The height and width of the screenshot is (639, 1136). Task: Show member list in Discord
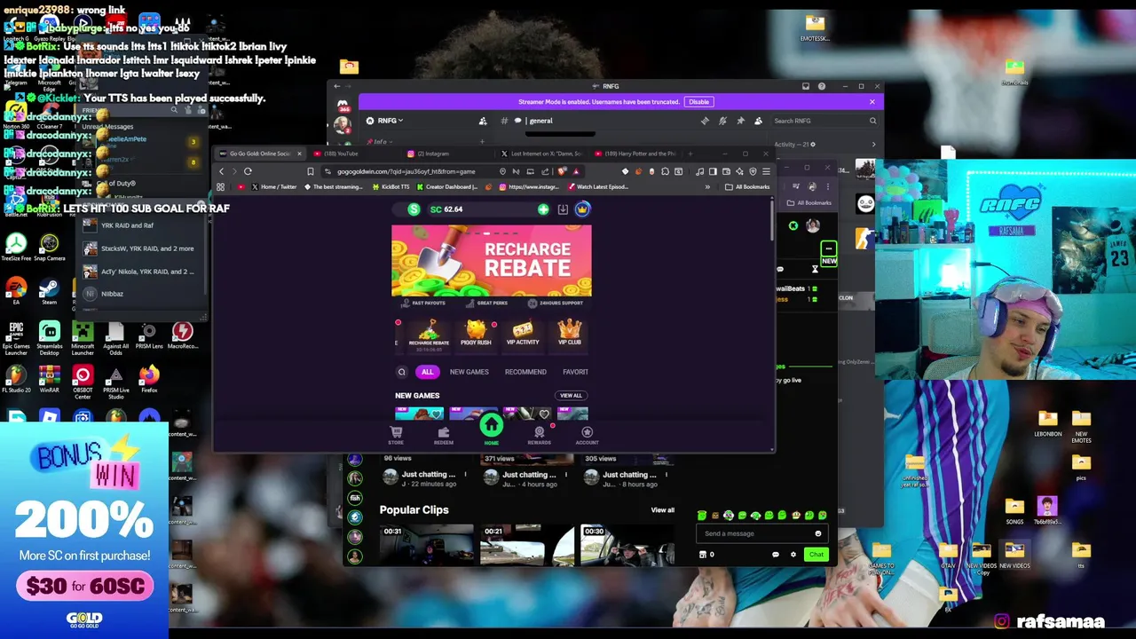[x=758, y=121]
